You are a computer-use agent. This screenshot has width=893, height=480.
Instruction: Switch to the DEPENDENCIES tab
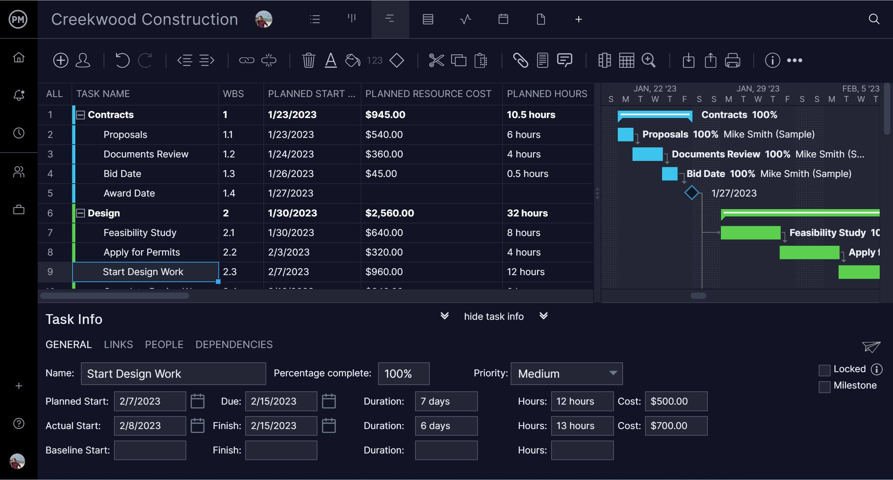tap(234, 344)
